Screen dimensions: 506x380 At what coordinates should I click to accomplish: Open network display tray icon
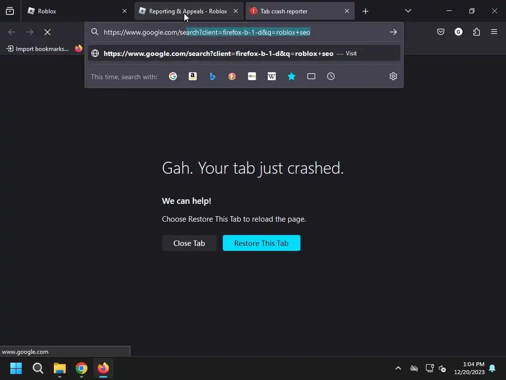tap(429, 368)
